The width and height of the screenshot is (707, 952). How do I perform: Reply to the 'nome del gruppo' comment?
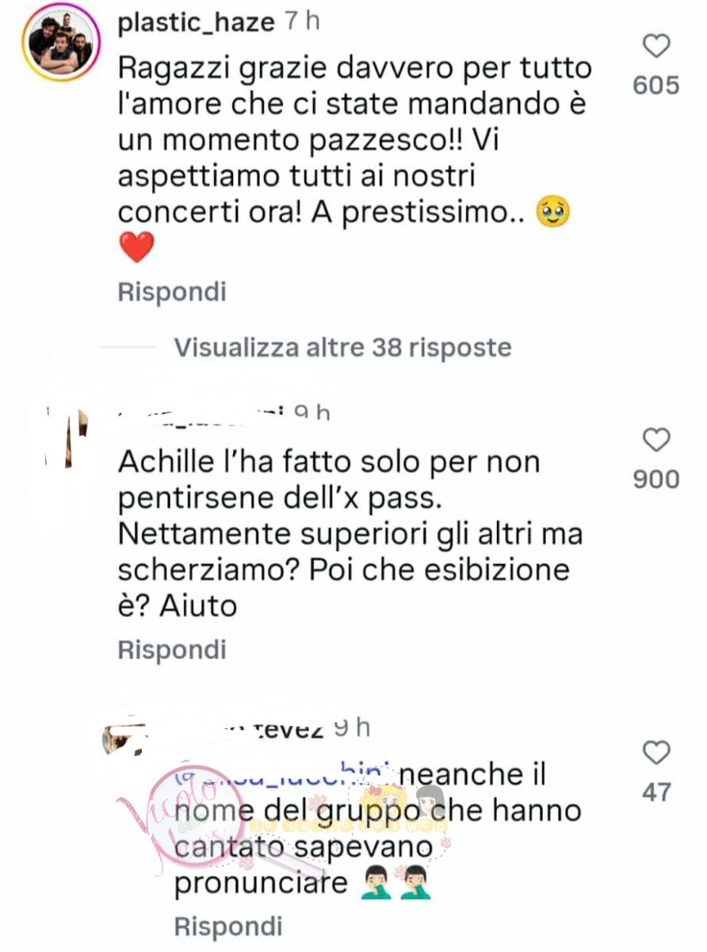tap(227, 926)
